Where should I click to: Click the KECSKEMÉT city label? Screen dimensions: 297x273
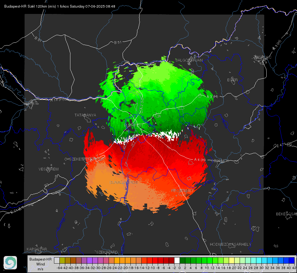point(182,190)
